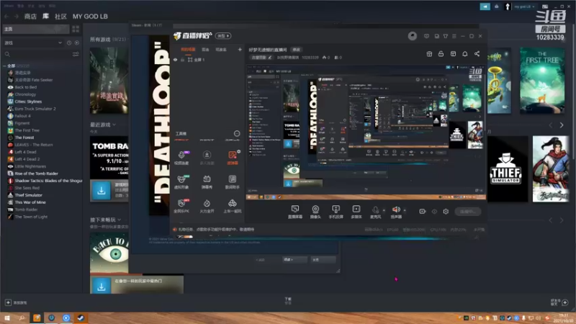This screenshot has height=324, width=576.
Task: Open MY GOD LB profile tab
Action: [90, 17]
